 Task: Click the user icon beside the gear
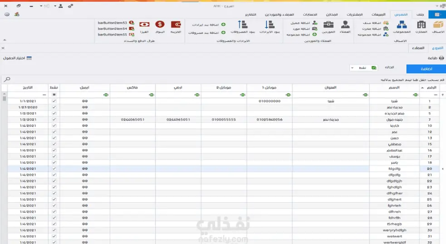17,14
